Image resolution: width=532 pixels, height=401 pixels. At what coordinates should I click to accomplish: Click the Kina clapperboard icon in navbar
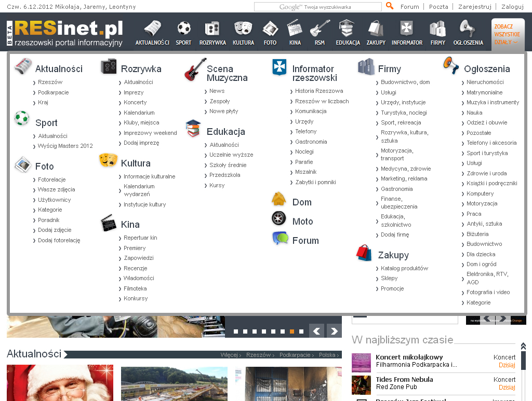click(295, 28)
